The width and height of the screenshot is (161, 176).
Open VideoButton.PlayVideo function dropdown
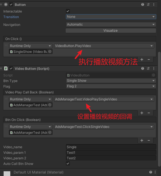[x=104, y=46]
